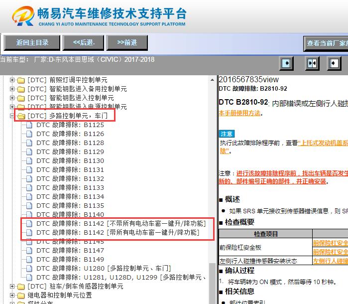Open the 左侧行人碰撞 link in table
Image resolution: width=348 pixels, height=304 pixels.
tap(331, 261)
